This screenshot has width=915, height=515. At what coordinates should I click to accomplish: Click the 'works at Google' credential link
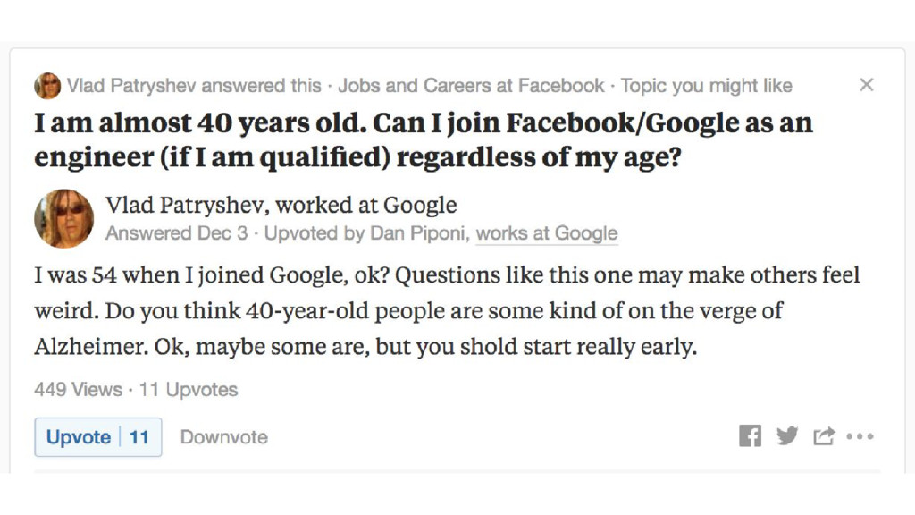coord(546,233)
